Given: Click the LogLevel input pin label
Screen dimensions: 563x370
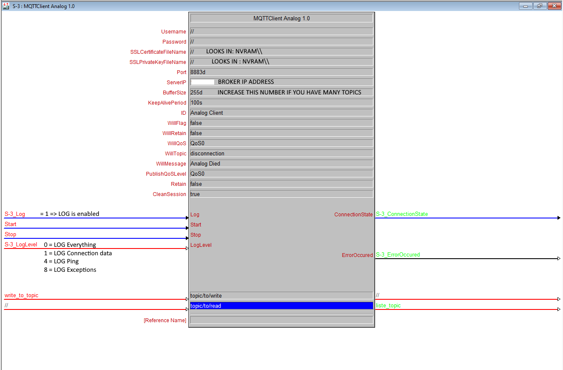Looking at the screenshot, I should 201,245.
